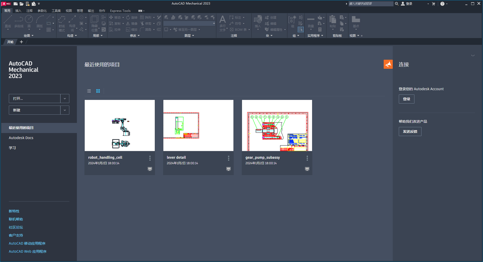Switch recent projects to list view
483x262 pixels.
pyautogui.click(x=89, y=91)
